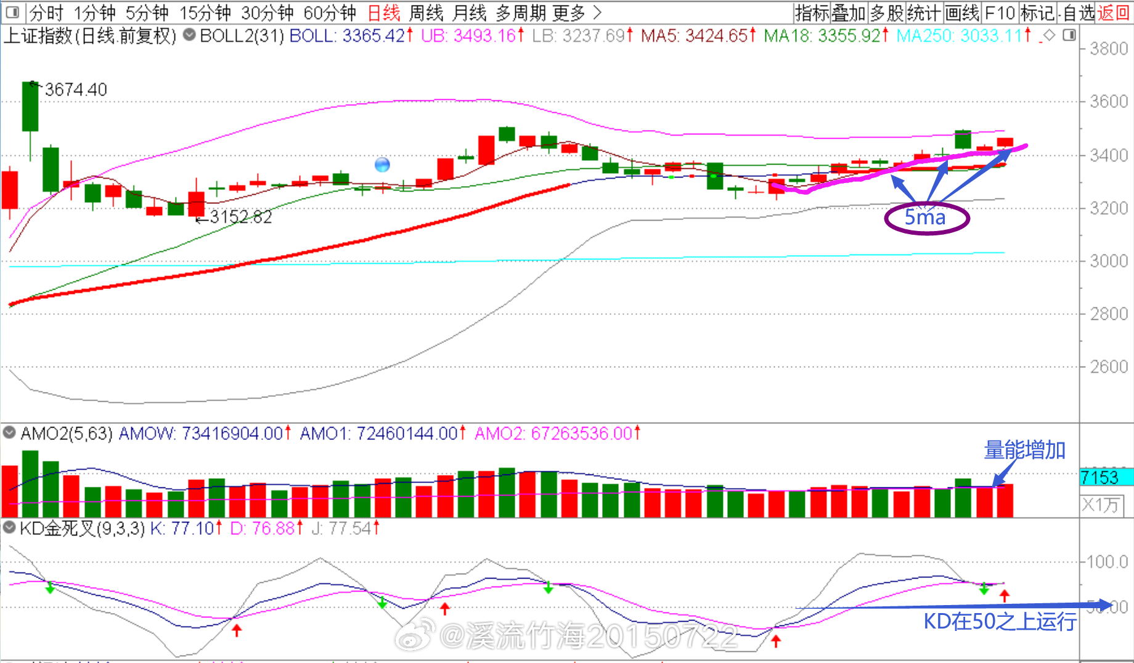Click the 标记 mark button
Image resolution: width=1134 pixels, height=663 pixels.
tap(1038, 12)
